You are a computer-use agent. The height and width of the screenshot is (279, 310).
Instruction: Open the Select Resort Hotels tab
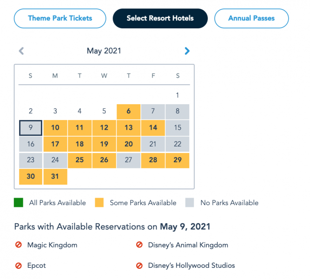tap(160, 19)
